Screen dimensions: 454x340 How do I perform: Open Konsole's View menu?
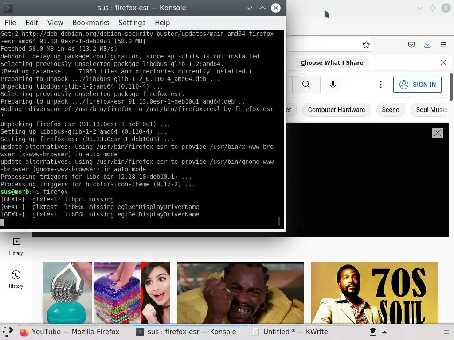point(55,23)
